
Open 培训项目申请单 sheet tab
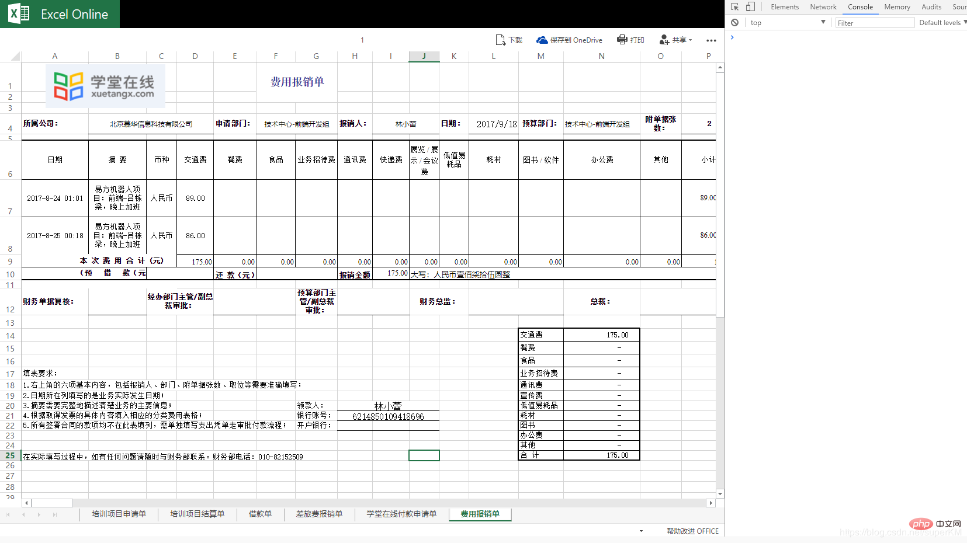click(119, 514)
